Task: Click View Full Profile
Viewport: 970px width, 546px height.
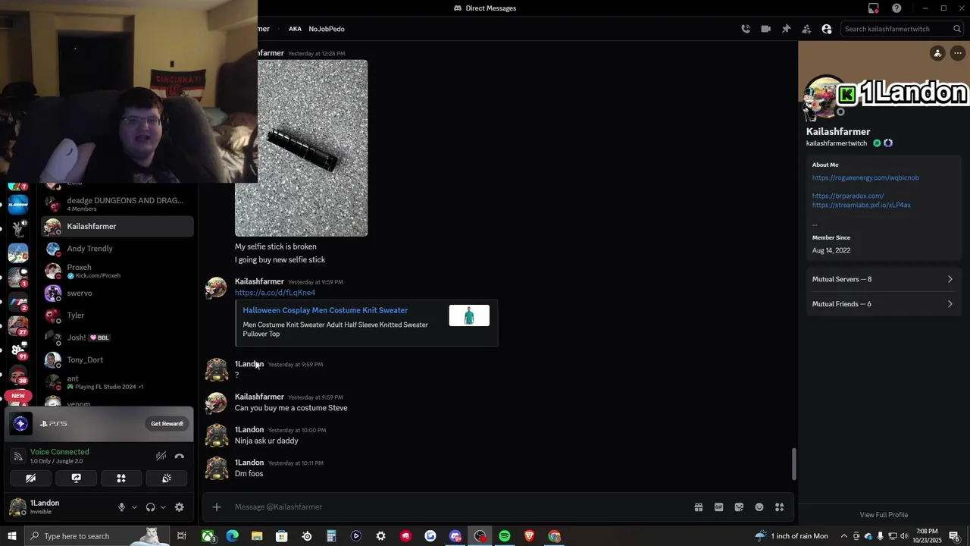Action: click(884, 515)
